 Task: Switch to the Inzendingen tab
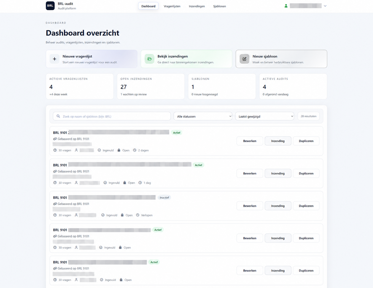[197, 6]
